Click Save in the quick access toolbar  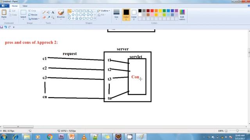pos(2,27)
